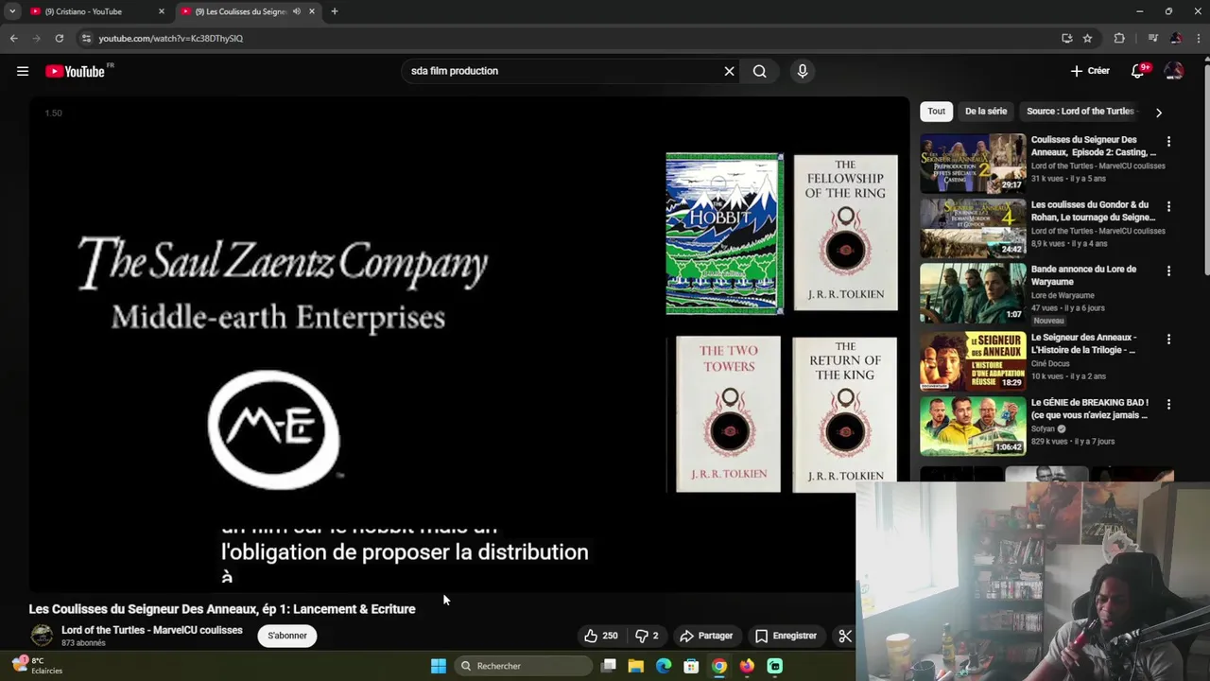Focus the taskbar Rechercher search box
This screenshot has width=1210, height=681.
tap(523, 666)
